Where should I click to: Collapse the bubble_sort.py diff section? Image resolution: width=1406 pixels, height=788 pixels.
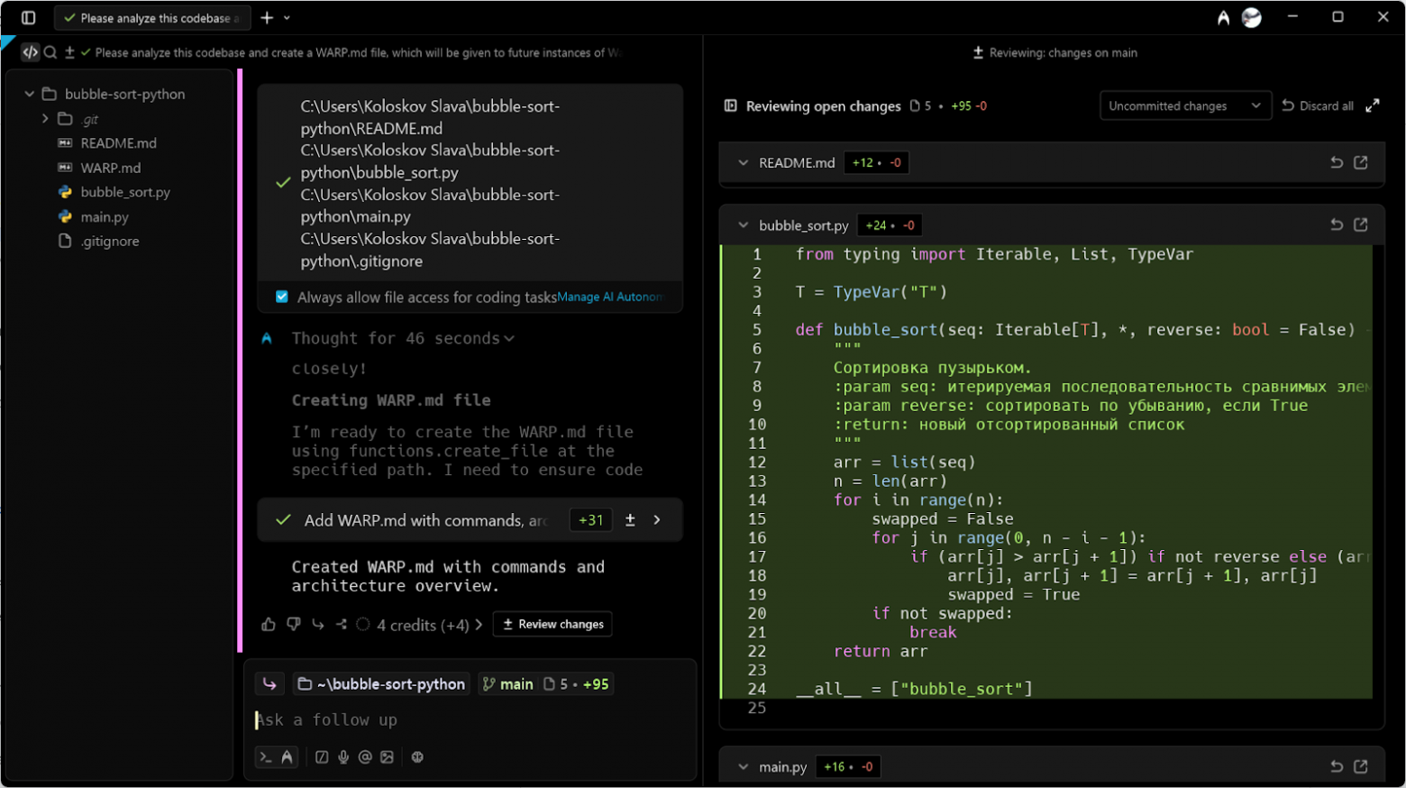743,225
